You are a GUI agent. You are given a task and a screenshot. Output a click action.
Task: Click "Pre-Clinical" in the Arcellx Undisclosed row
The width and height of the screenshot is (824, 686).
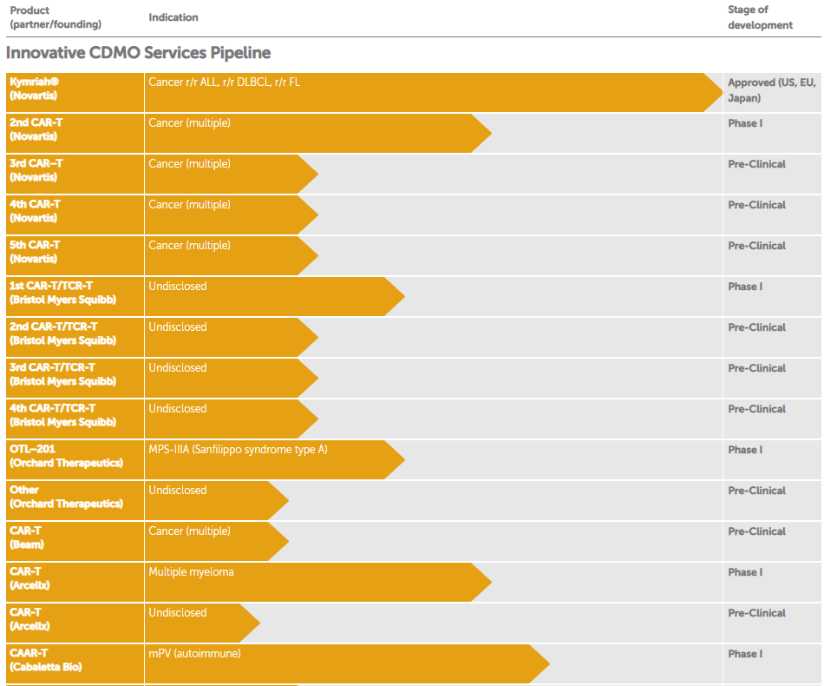pyautogui.click(x=756, y=613)
